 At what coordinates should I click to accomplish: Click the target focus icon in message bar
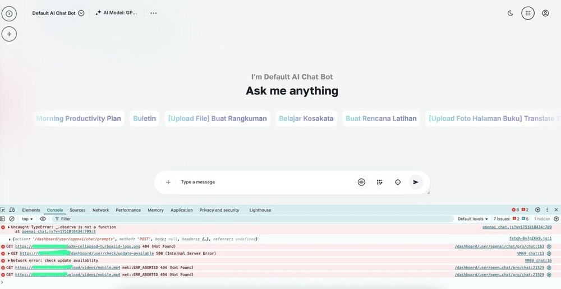[x=398, y=182]
